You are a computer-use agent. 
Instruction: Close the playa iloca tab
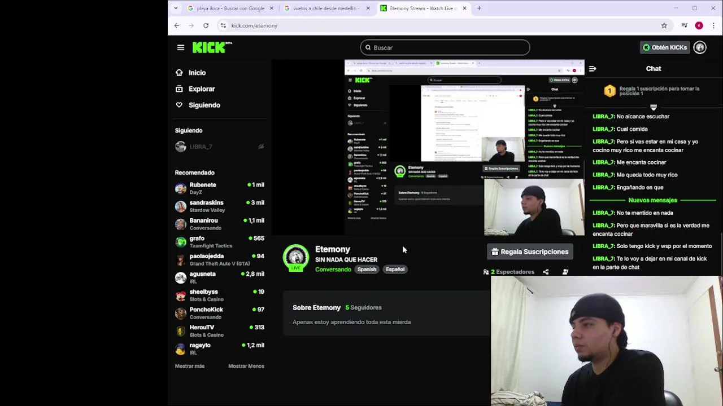(x=271, y=8)
